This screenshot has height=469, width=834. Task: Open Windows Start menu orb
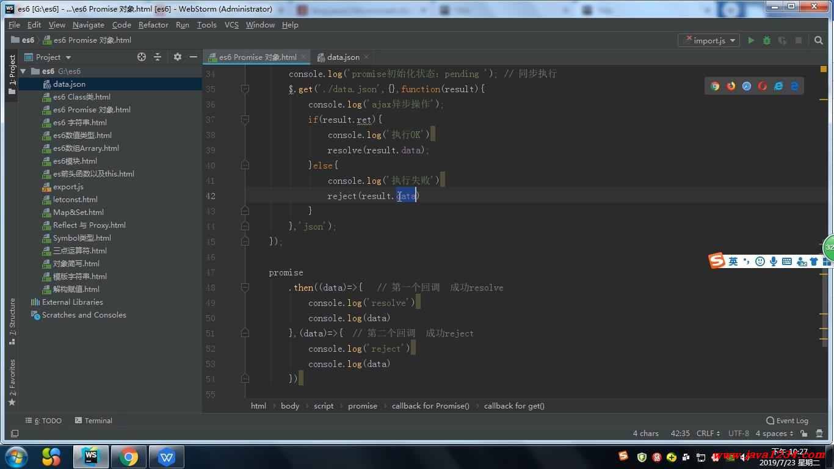[x=16, y=457]
